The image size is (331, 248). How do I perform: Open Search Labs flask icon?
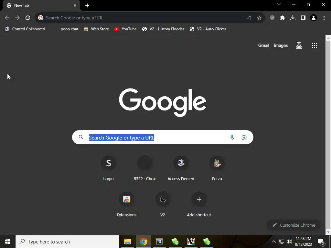(x=299, y=45)
